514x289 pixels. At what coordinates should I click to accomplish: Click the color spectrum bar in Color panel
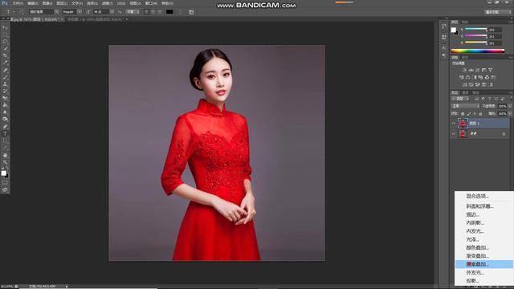coord(478,51)
